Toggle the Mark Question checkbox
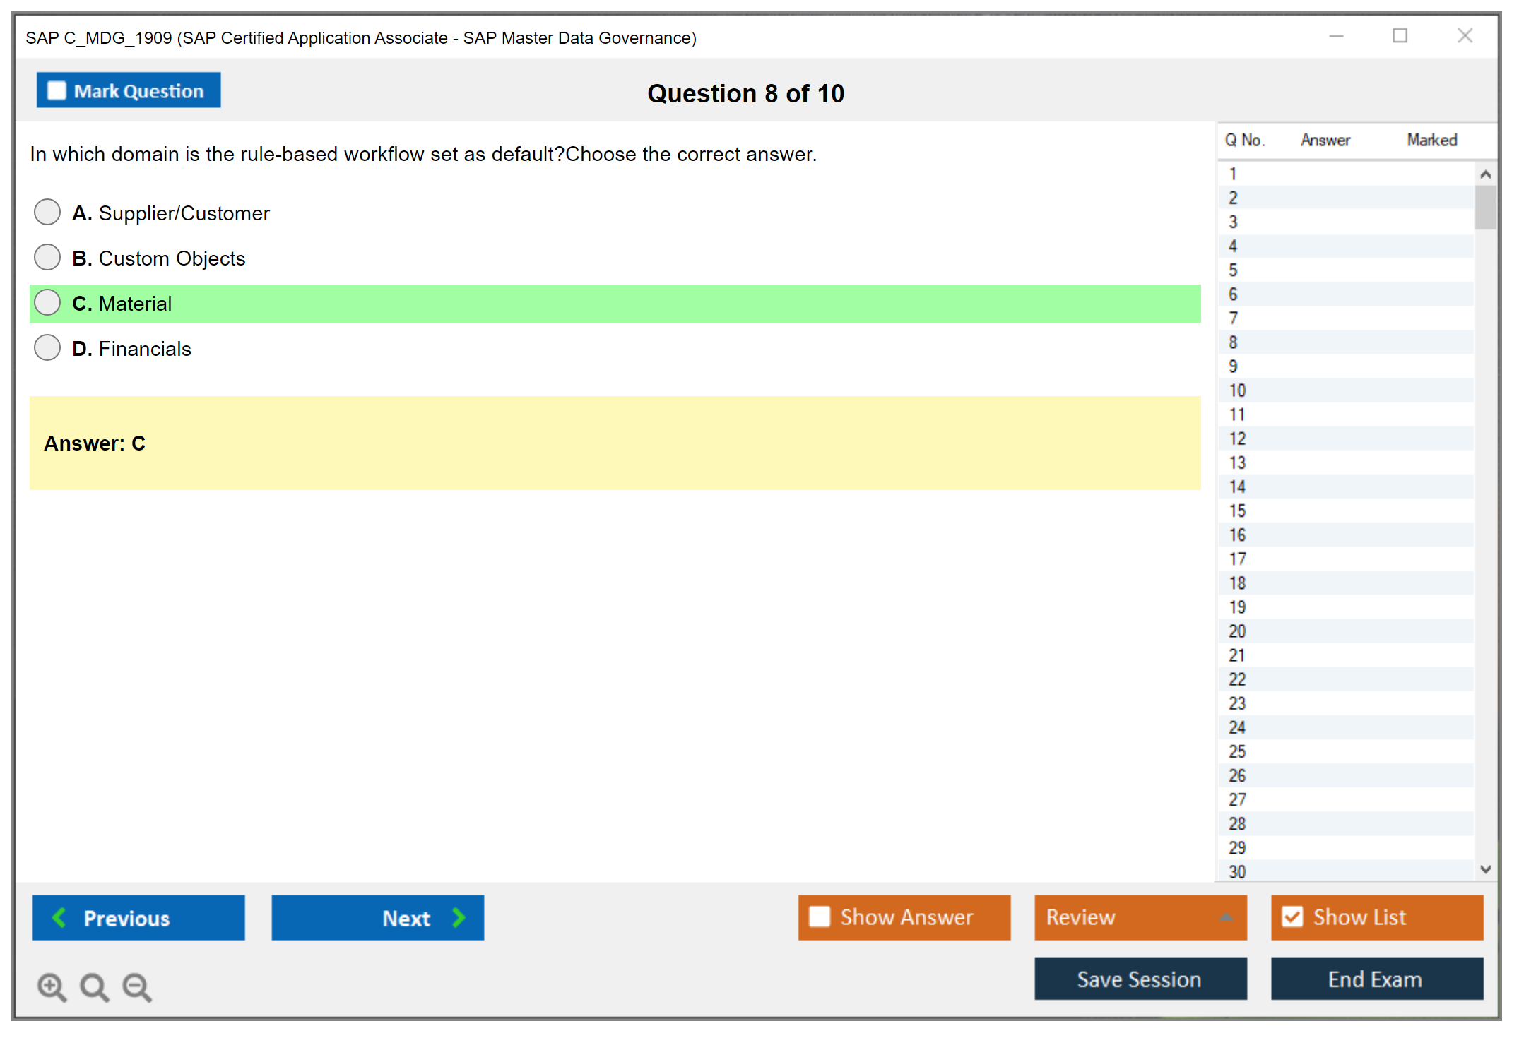1519x1038 pixels. tap(57, 90)
